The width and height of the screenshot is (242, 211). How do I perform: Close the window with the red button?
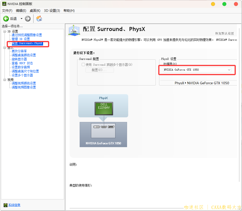click(x=236, y=4)
